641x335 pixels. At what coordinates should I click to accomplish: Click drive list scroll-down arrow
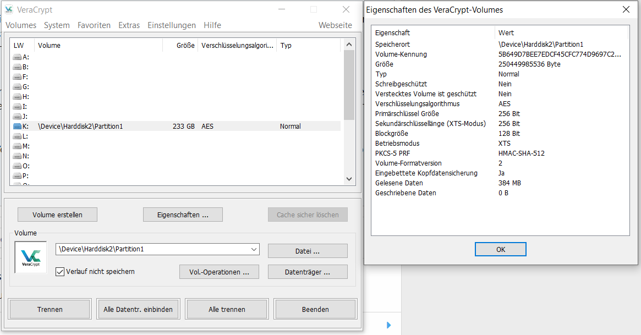coord(349,179)
